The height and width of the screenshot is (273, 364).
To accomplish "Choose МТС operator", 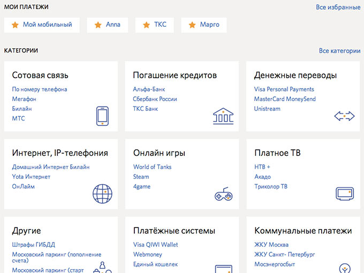I will (x=18, y=118).
